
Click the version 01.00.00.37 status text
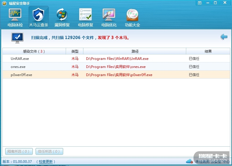pos(17,162)
